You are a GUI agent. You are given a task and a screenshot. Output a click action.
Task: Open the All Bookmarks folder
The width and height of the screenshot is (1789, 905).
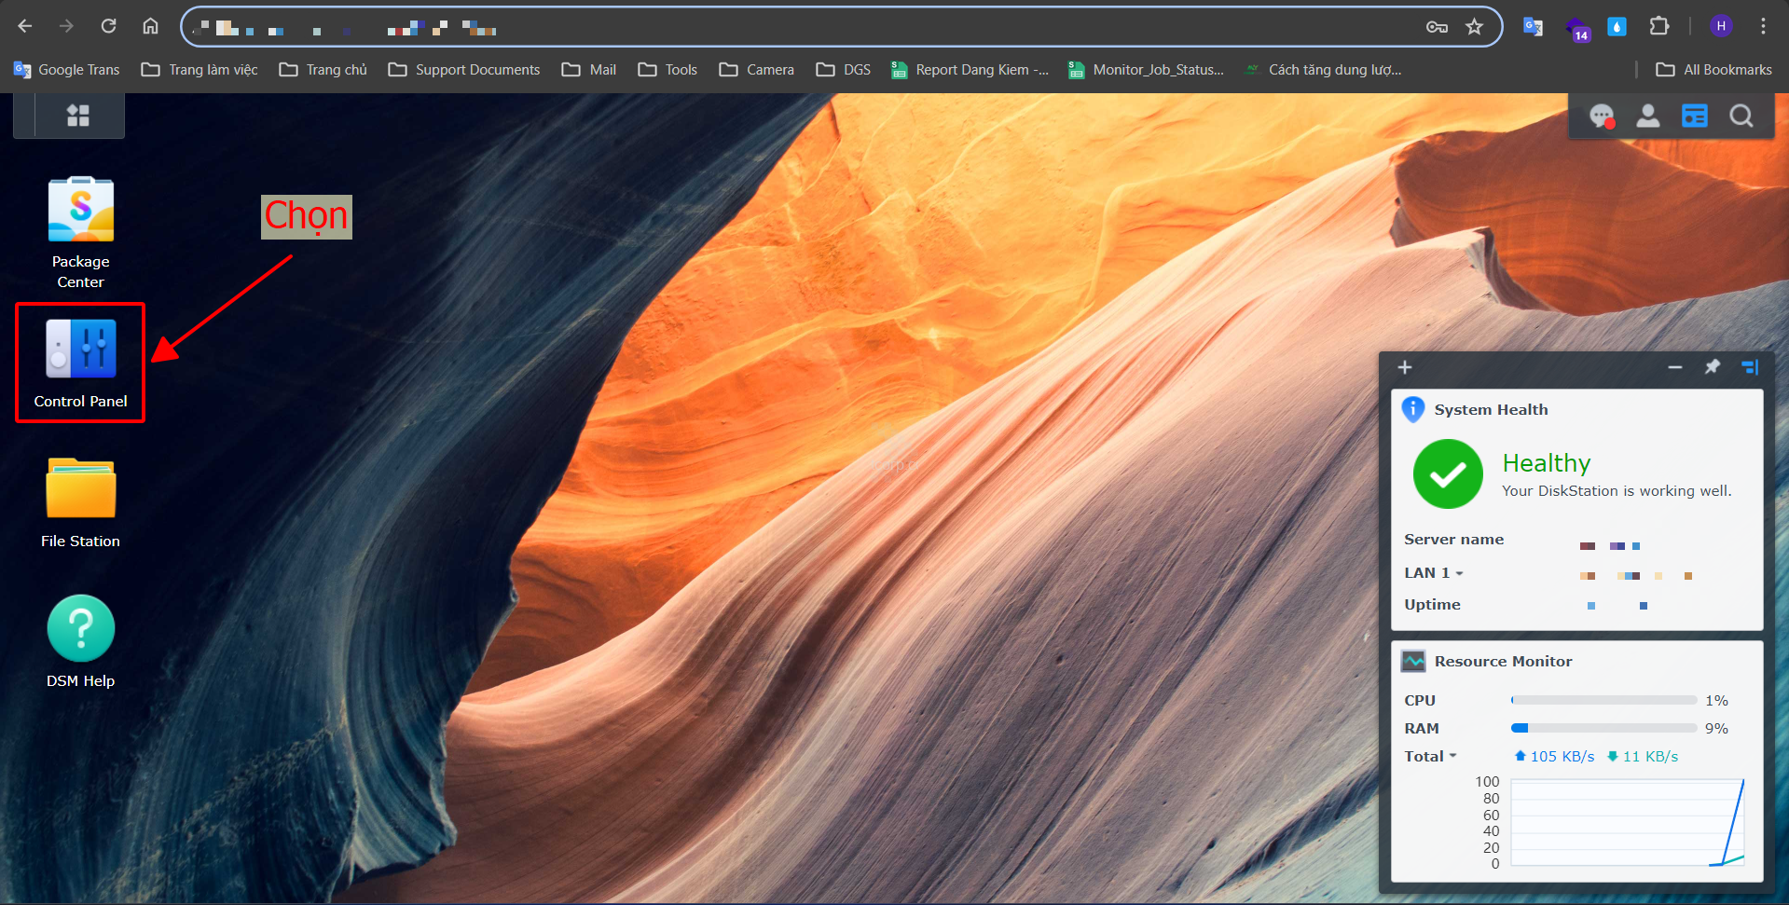[1714, 70]
